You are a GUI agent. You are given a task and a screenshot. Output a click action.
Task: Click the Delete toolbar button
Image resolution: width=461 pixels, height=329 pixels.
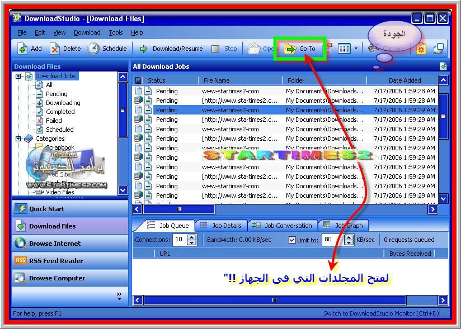click(x=65, y=49)
